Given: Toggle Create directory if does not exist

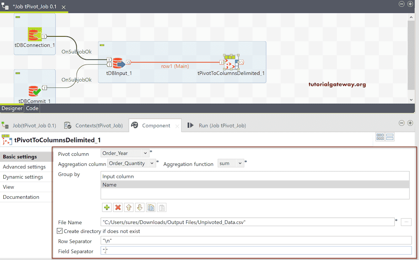Looking at the screenshot, I should point(60,231).
